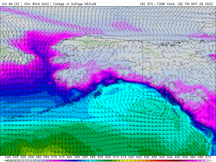Click the 365 value on the color scale
The image size is (216, 162).
click(201, 157)
